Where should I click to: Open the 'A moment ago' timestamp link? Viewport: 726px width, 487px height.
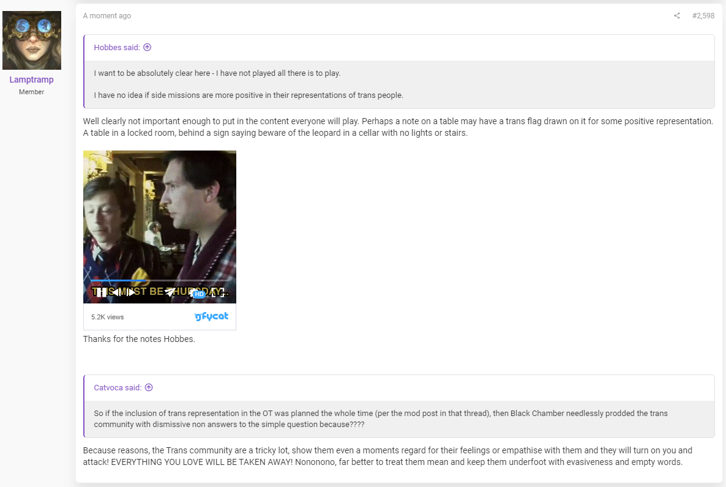107,16
